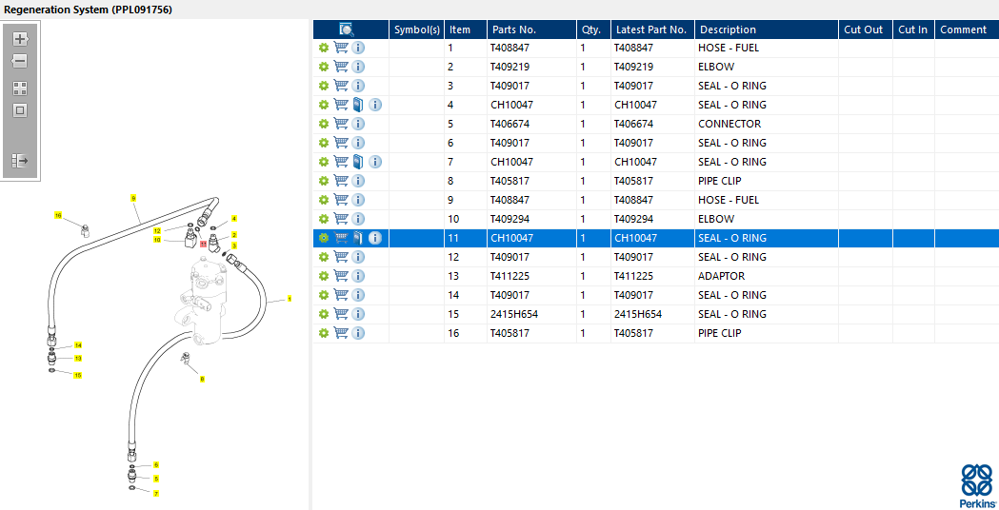The height and width of the screenshot is (510, 999).
Task: Open info icon for item 4 CH10047
Action: pos(375,105)
